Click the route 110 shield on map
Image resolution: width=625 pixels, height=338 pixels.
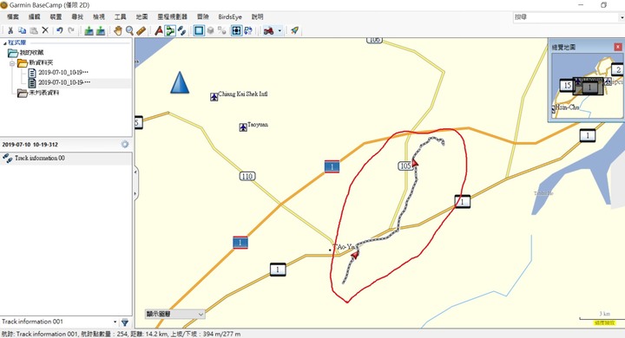(247, 176)
